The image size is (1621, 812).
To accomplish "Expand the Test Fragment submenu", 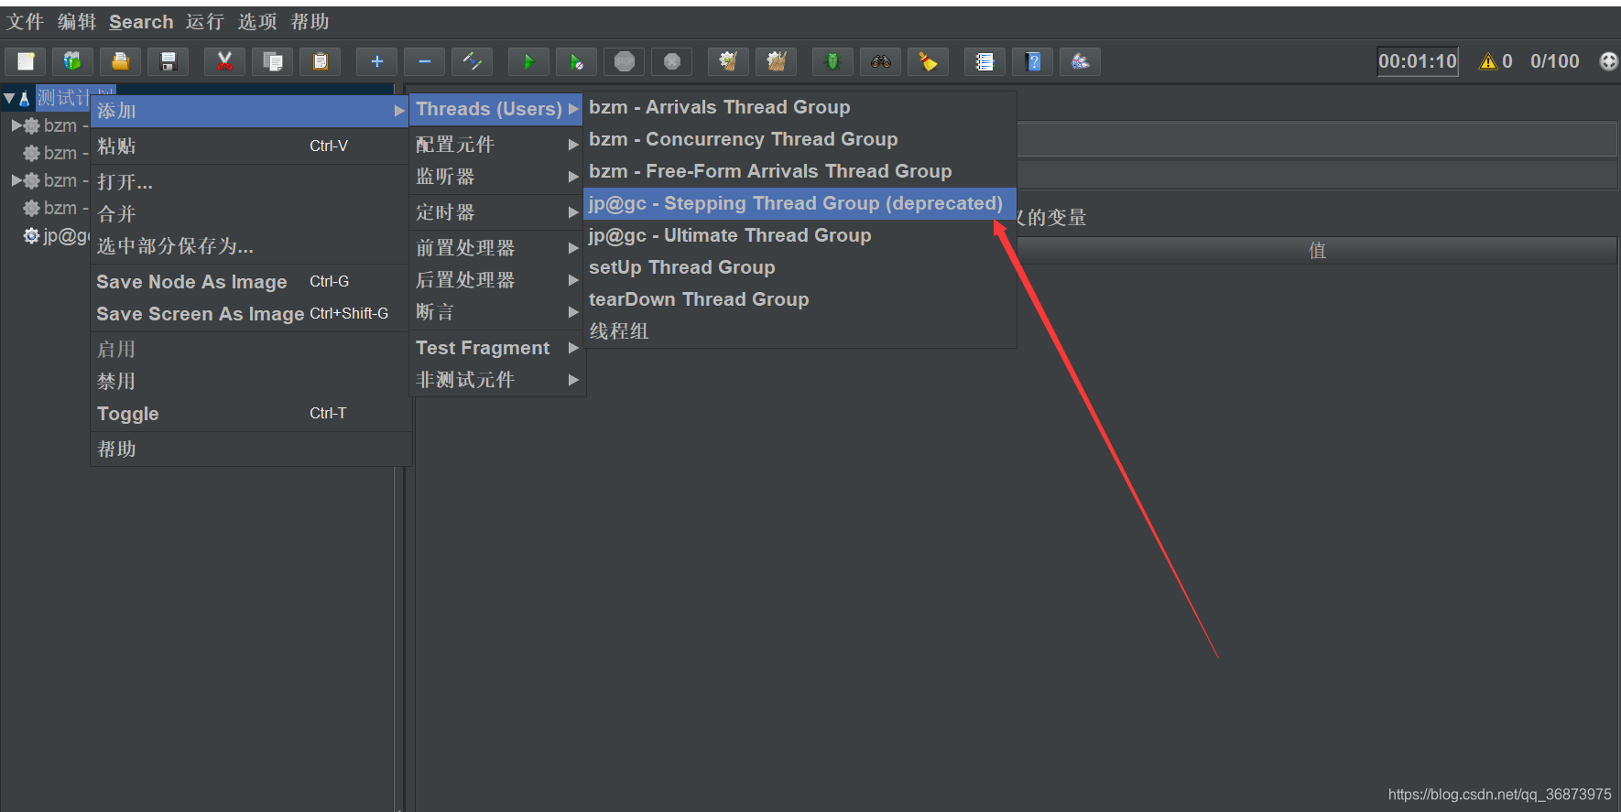I will point(496,347).
